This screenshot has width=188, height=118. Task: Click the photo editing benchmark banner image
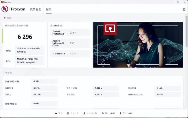point(138,45)
